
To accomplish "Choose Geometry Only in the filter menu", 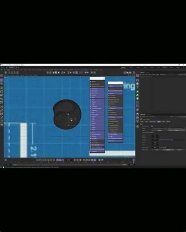I will coord(97,84).
